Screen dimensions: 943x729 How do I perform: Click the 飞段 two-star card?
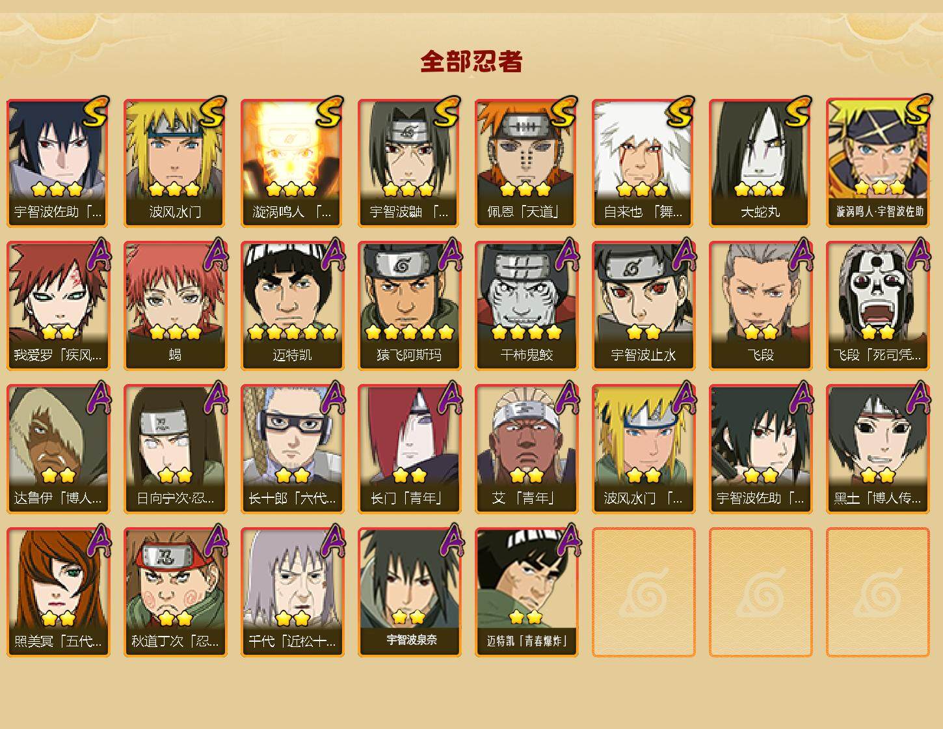click(x=761, y=306)
